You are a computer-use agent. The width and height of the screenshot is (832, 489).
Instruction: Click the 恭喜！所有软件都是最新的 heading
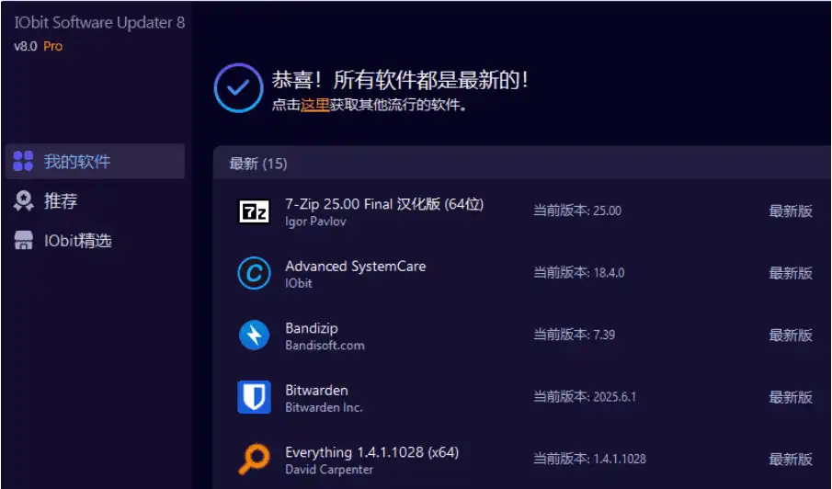[x=400, y=80]
